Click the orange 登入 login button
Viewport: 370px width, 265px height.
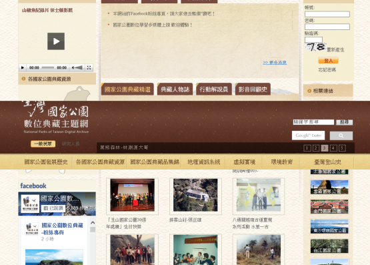tap(328, 61)
